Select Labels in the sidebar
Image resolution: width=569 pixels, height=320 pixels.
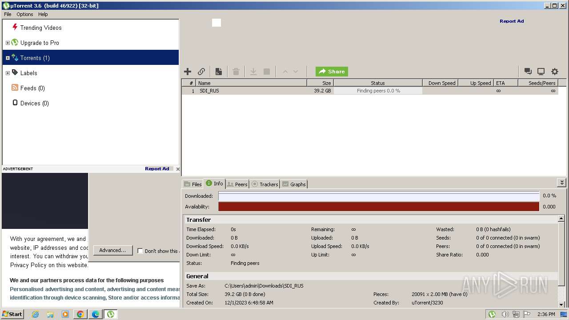click(x=29, y=73)
